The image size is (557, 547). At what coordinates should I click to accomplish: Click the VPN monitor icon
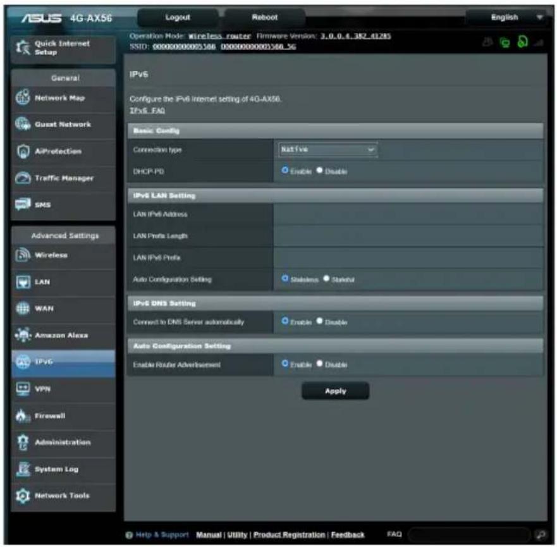23,388
